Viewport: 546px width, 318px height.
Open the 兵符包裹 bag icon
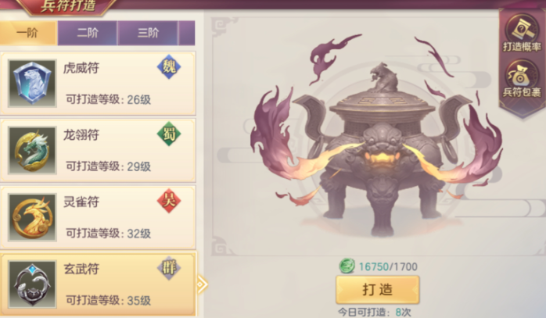click(522, 79)
